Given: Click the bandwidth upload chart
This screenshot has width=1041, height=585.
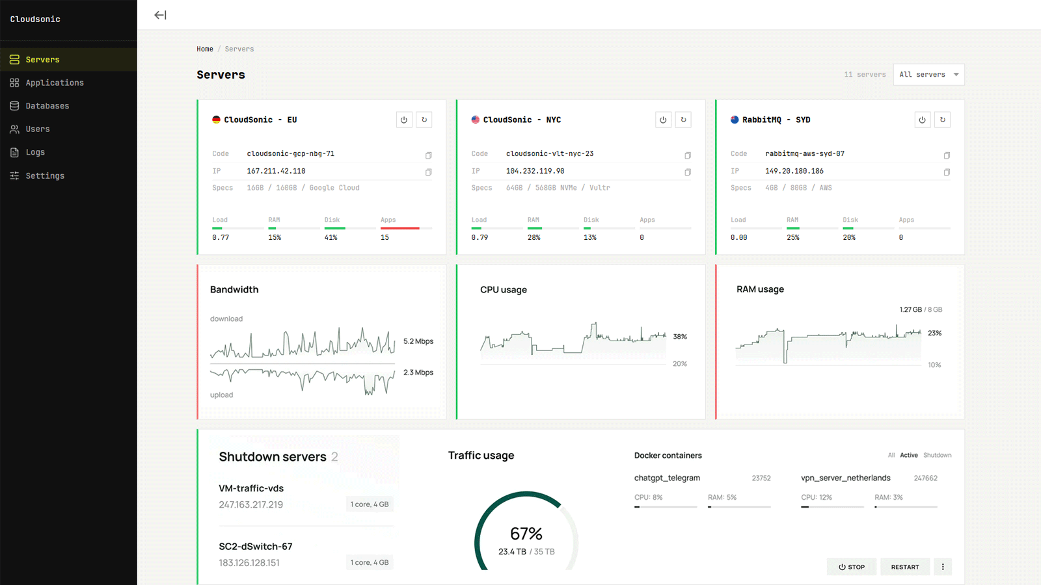Looking at the screenshot, I should click(x=303, y=381).
